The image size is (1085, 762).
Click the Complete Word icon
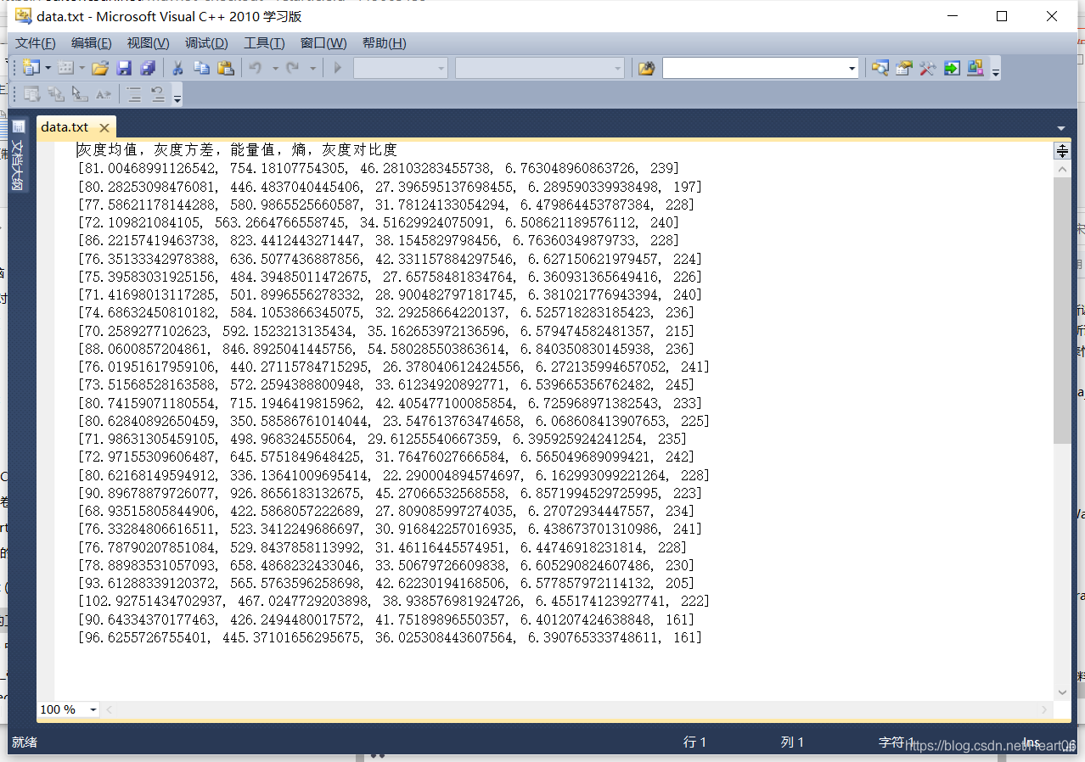[x=104, y=94]
